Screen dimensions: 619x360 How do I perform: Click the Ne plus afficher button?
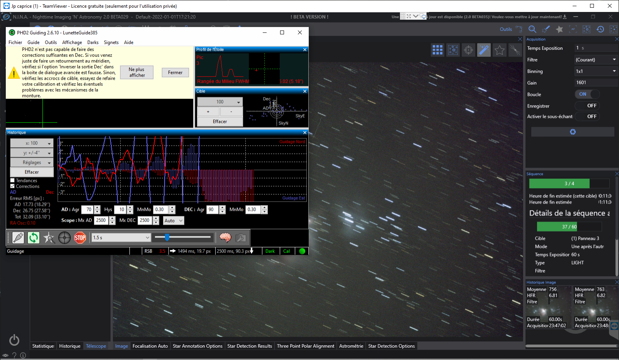pos(137,72)
